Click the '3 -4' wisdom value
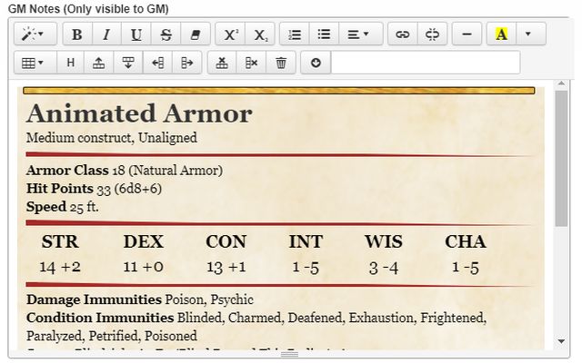 pyautogui.click(x=384, y=268)
